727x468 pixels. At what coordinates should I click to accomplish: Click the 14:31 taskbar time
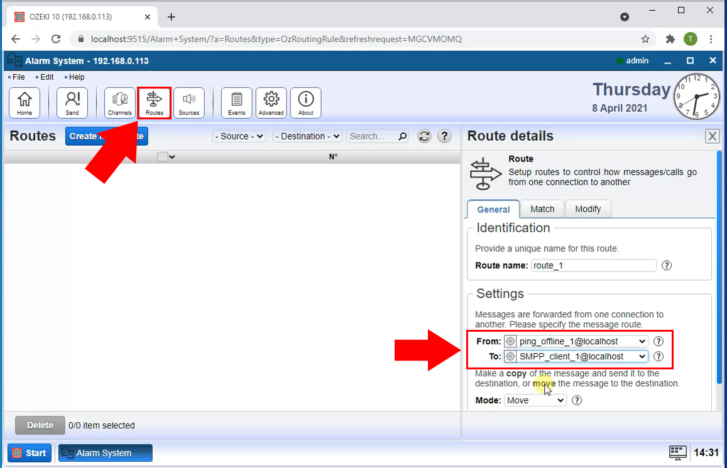coord(706,453)
